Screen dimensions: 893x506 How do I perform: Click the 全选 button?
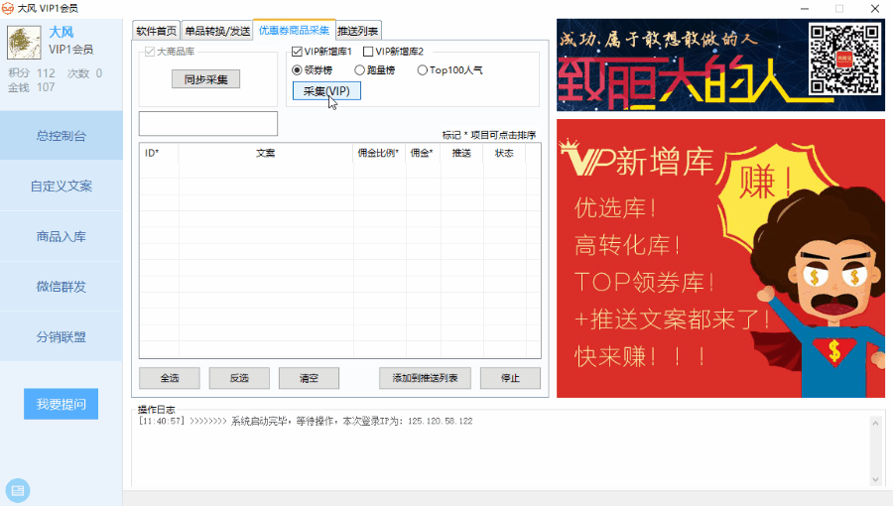[x=169, y=378]
